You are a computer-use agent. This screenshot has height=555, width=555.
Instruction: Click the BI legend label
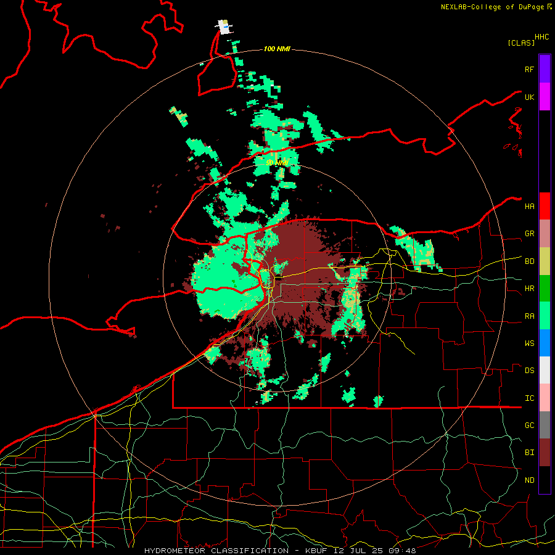(529, 453)
